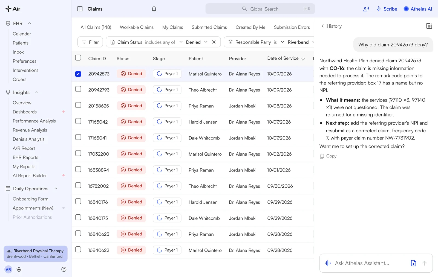Open the Patients page
Viewport: 438px width, 277px height.
21,43
